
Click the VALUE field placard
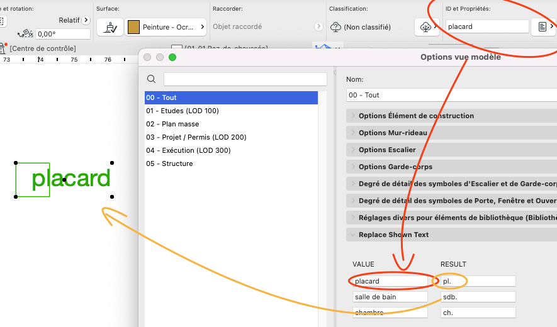(x=390, y=281)
